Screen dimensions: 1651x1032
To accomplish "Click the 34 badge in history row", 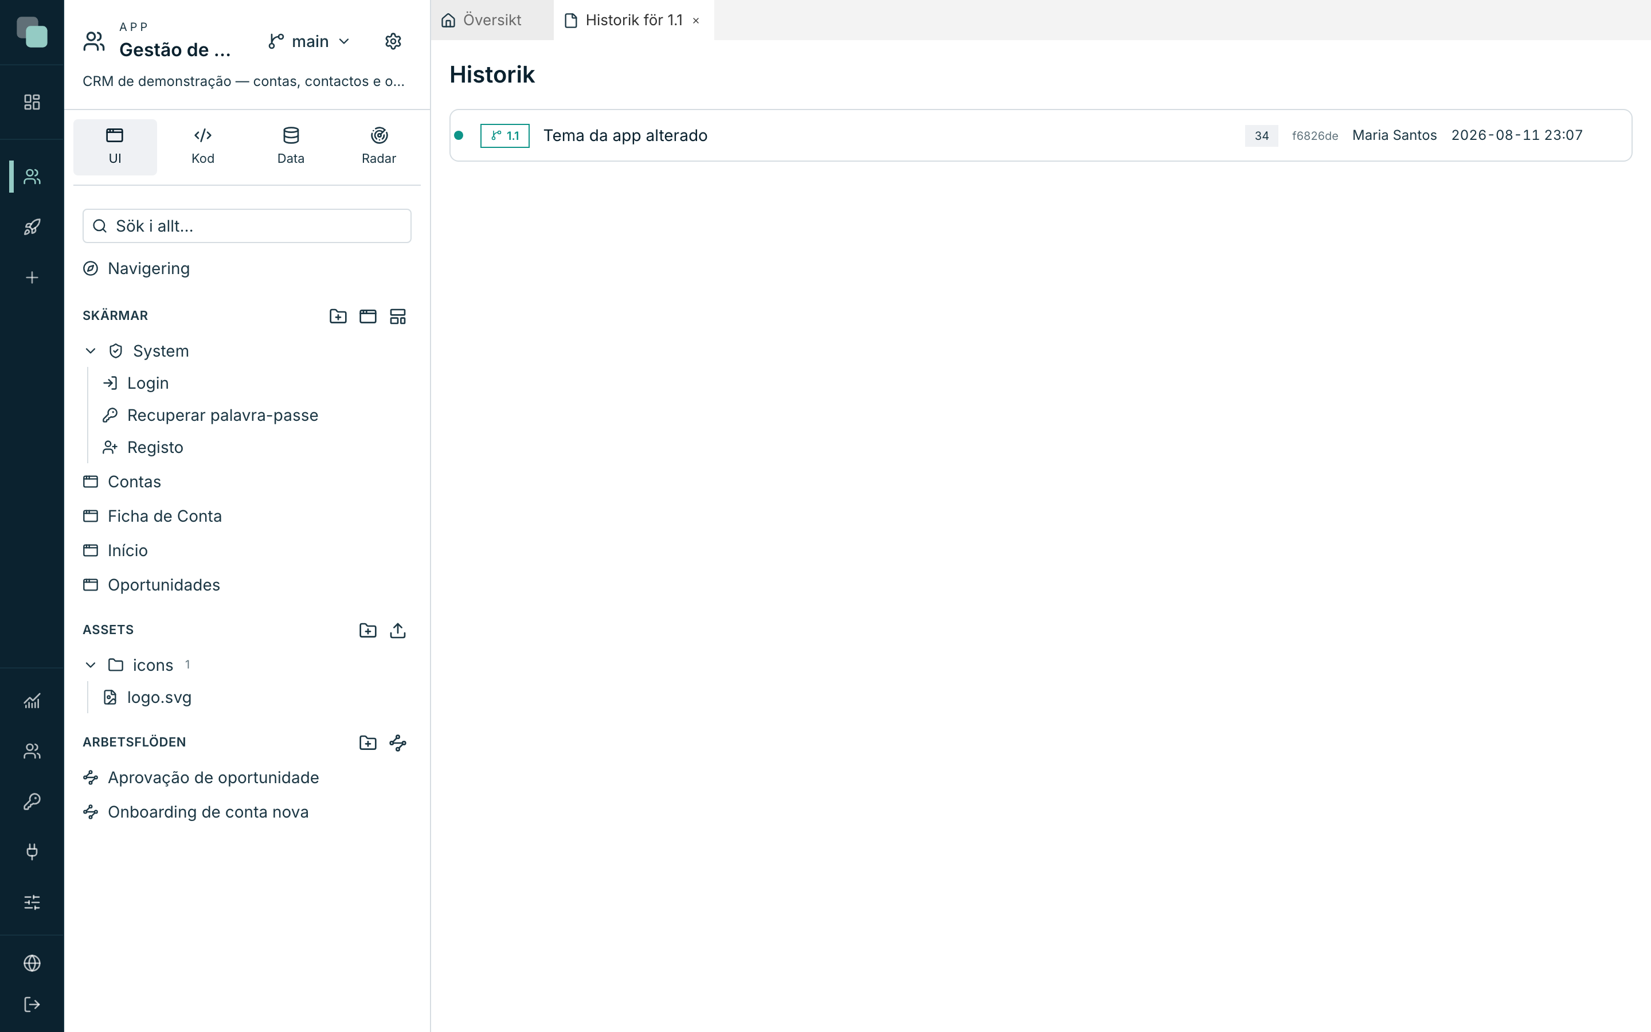I will [1261, 135].
